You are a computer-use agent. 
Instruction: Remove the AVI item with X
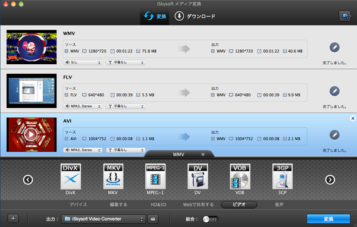353,118
